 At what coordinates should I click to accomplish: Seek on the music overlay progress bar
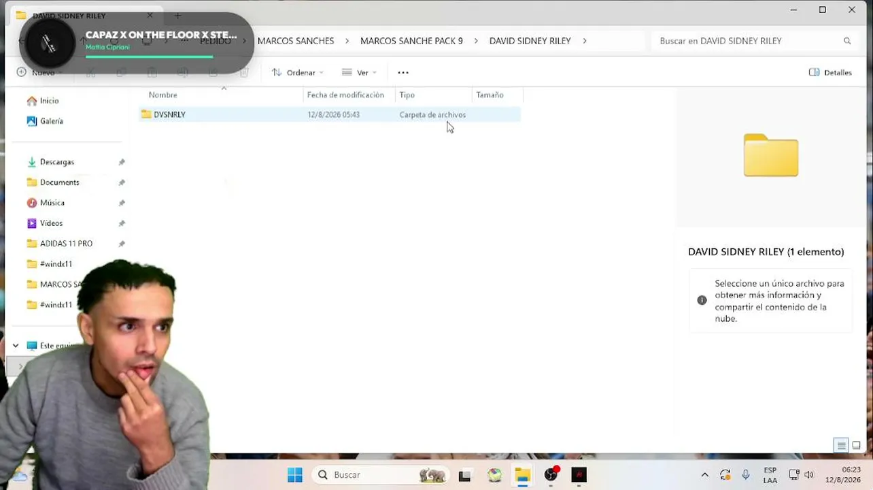(x=149, y=56)
